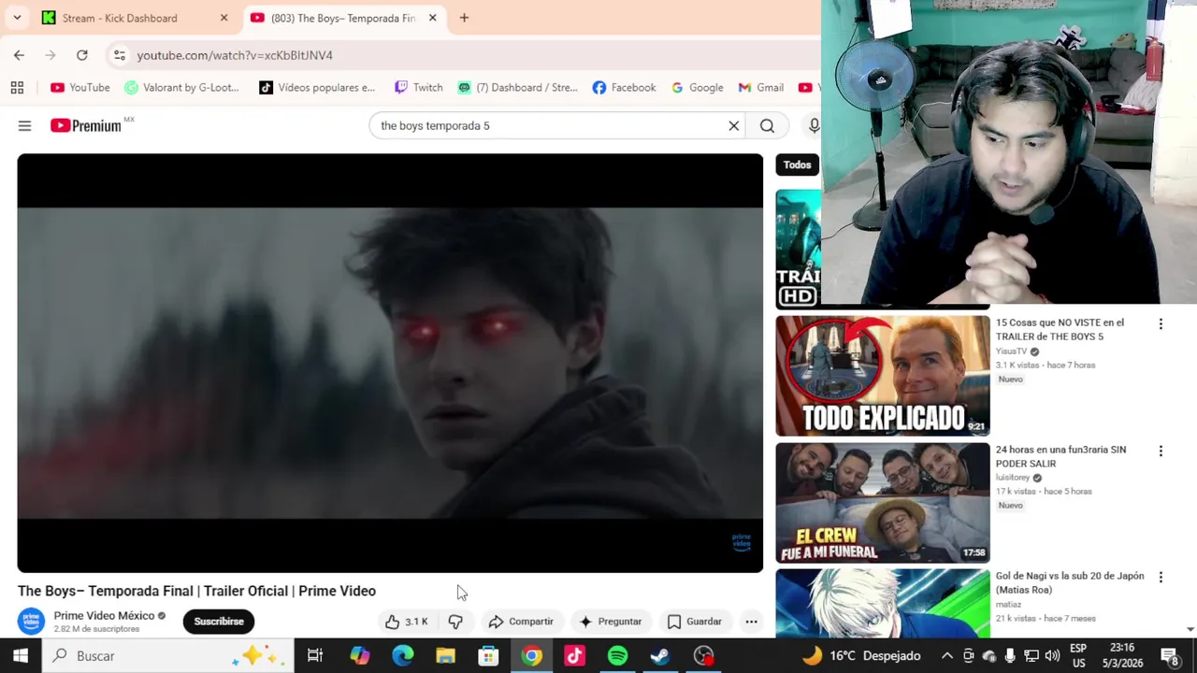The image size is (1197, 673).
Task: Go back to previous page
Action: click(x=19, y=55)
